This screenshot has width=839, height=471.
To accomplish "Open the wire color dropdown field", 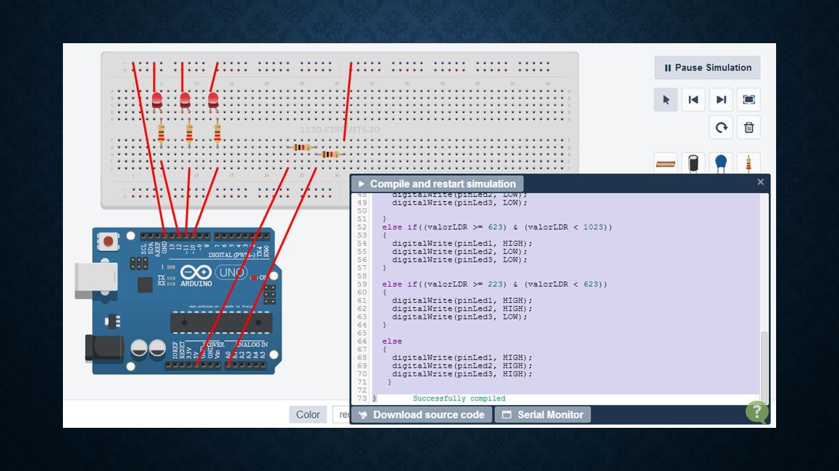I will (x=341, y=414).
